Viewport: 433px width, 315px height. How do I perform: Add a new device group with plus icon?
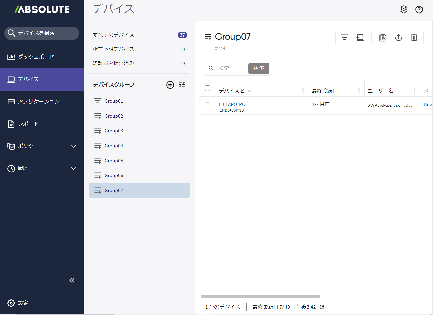coord(170,85)
